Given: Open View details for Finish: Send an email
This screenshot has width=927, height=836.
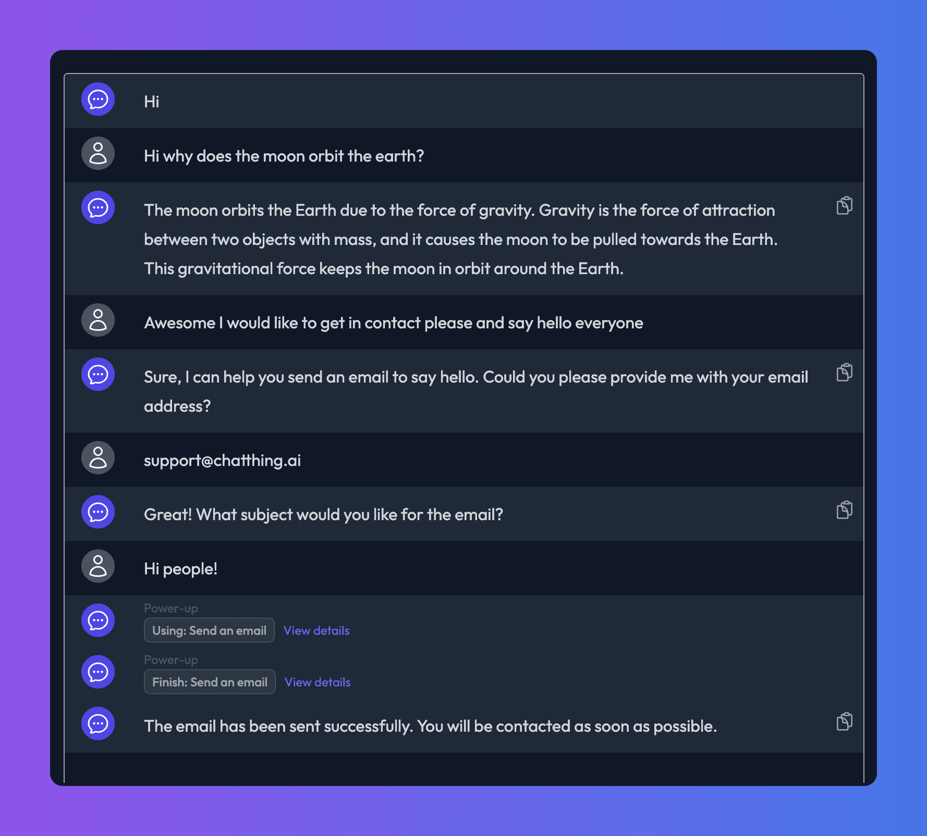Looking at the screenshot, I should point(318,682).
